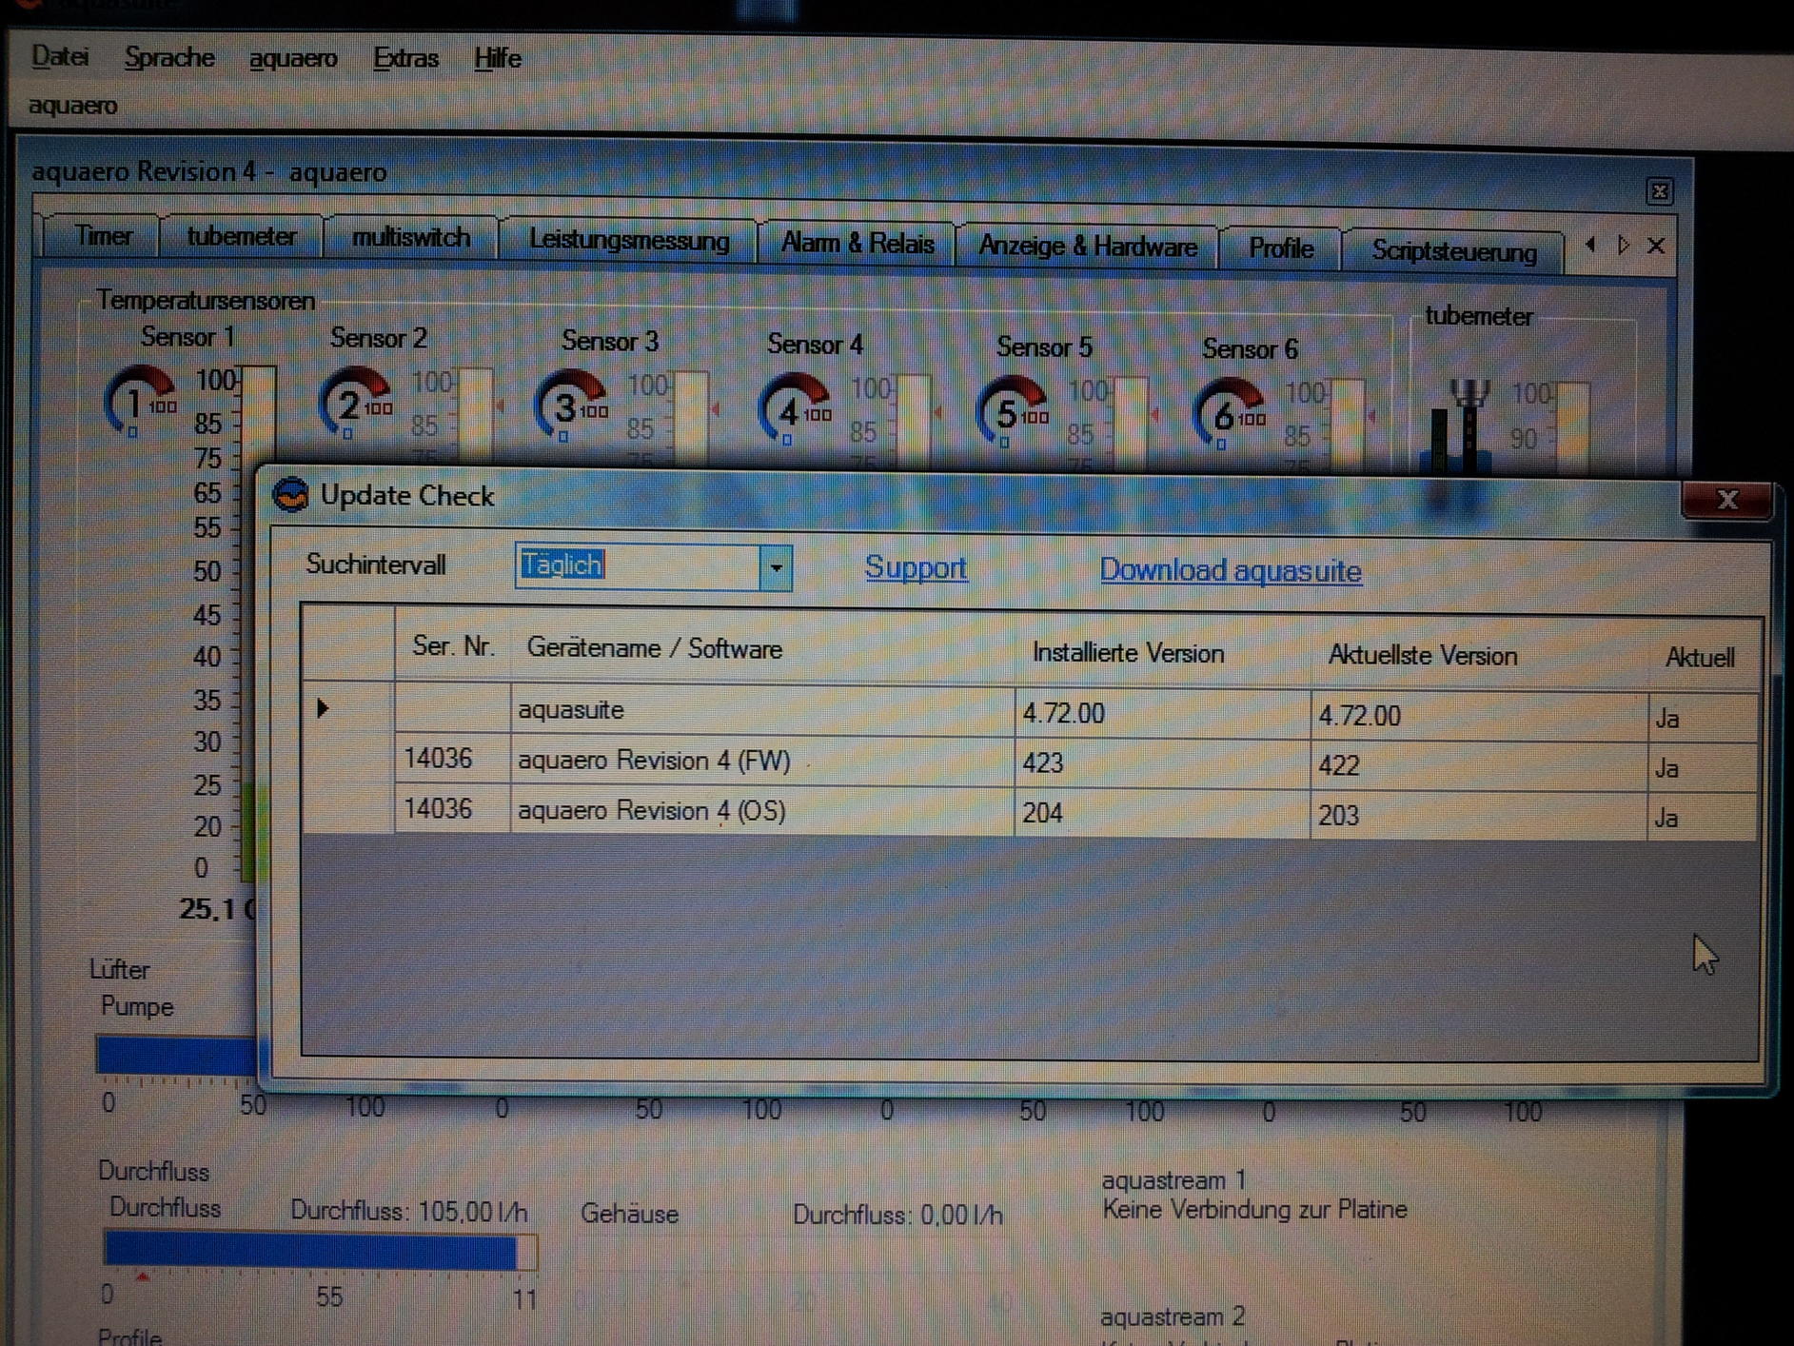
Task: Click the Update Check dialog icon
Action: [291, 494]
